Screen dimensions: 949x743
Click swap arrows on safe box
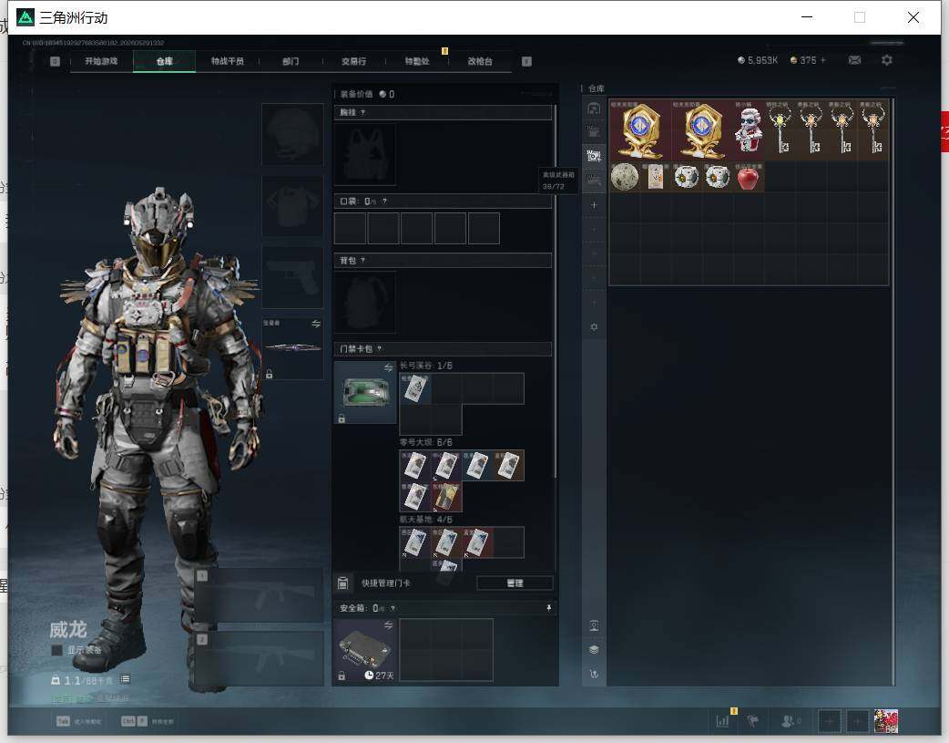pyautogui.click(x=389, y=624)
